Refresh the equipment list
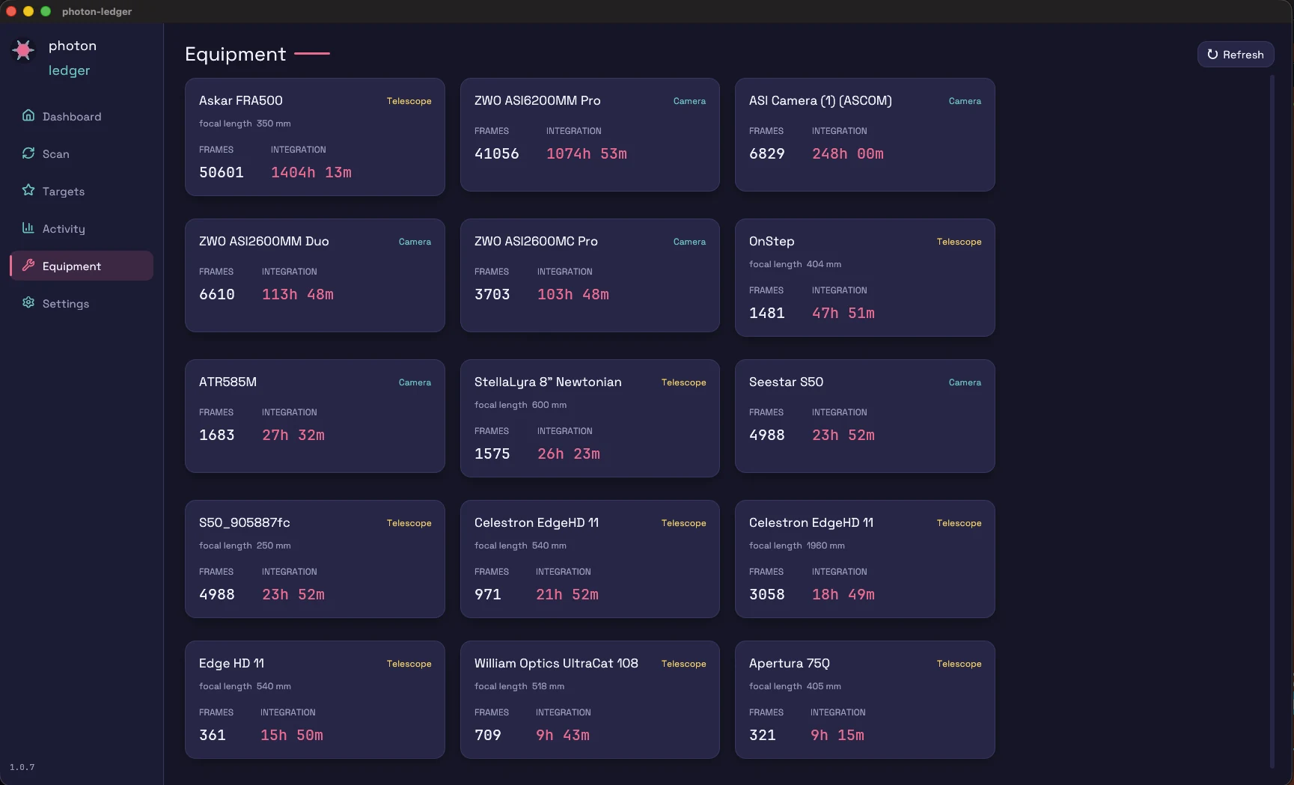 (x=1236, y=55)
